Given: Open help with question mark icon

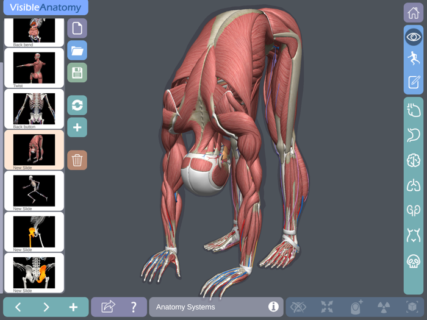Looking at the screenshot, I should tap(134, 307).
